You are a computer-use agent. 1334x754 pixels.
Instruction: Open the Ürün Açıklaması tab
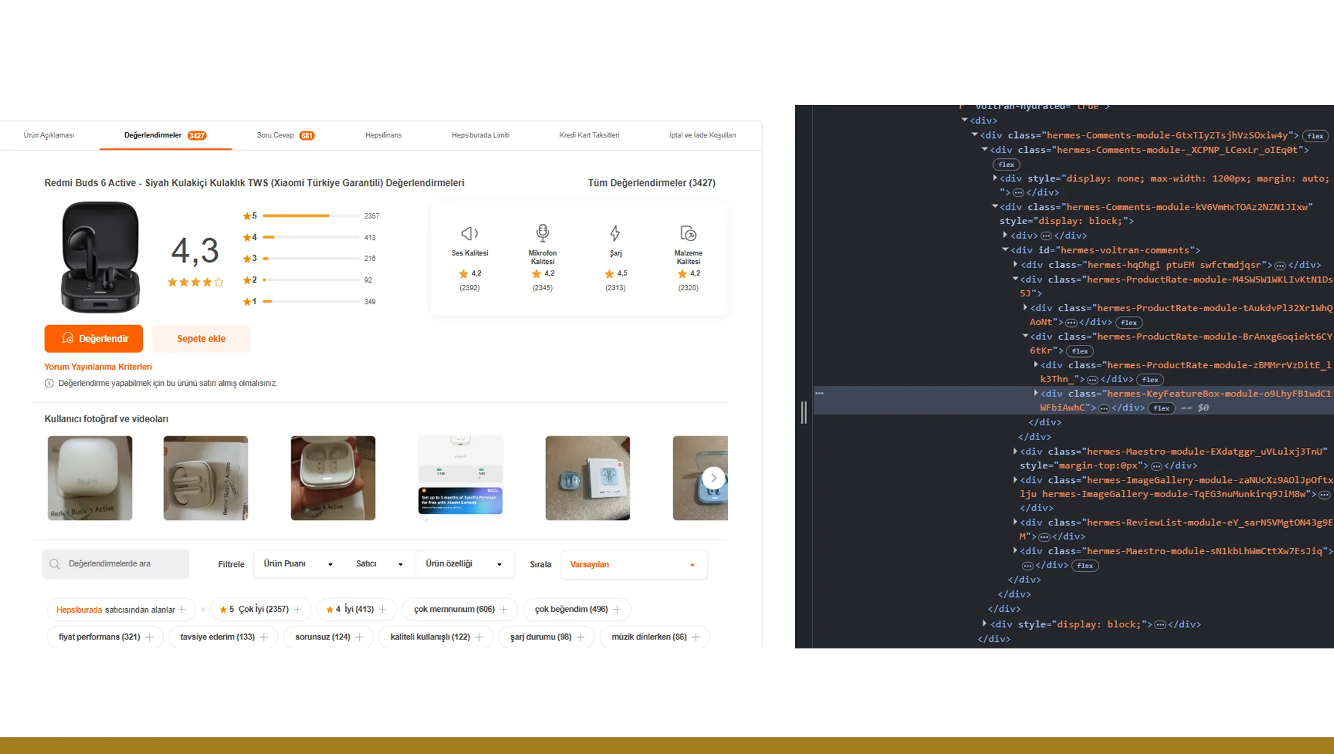click(49, 136)
